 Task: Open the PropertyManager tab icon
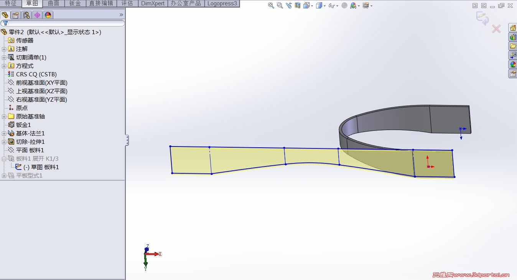coord(15,15)
